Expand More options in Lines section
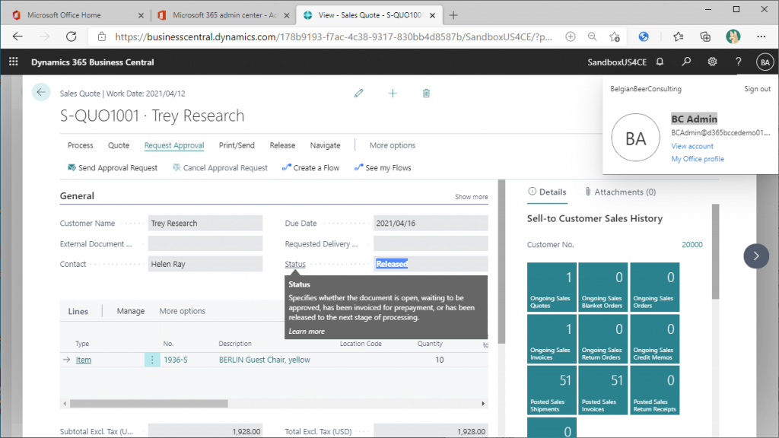779x438 pixels. pyautogui.click(x=183, y=311)
